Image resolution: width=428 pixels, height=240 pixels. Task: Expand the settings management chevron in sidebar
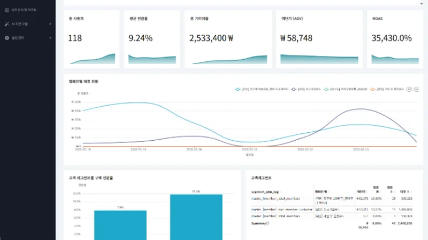click(x=50, y=38)
